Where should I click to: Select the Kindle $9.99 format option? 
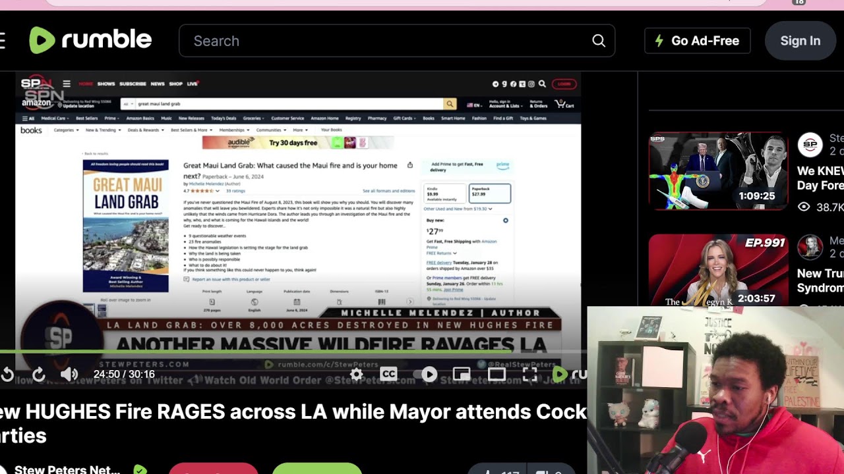click(x=444, y=193)
